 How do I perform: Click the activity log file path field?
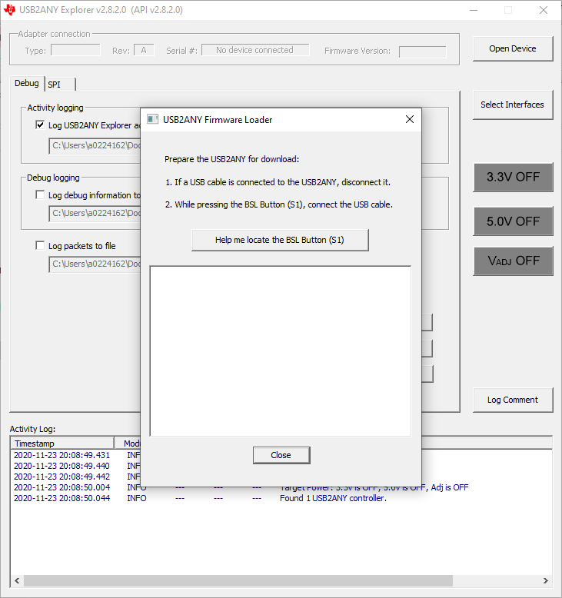95,146
